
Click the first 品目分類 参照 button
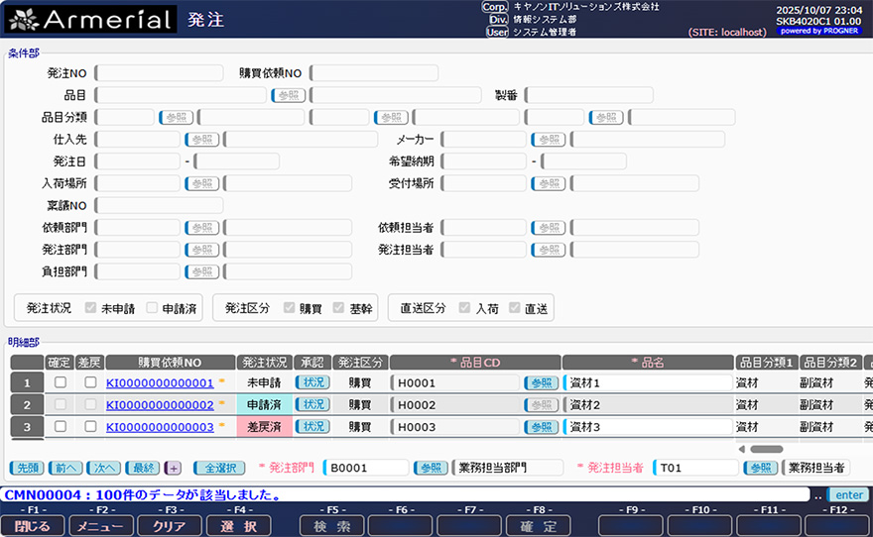pos(176,117)
